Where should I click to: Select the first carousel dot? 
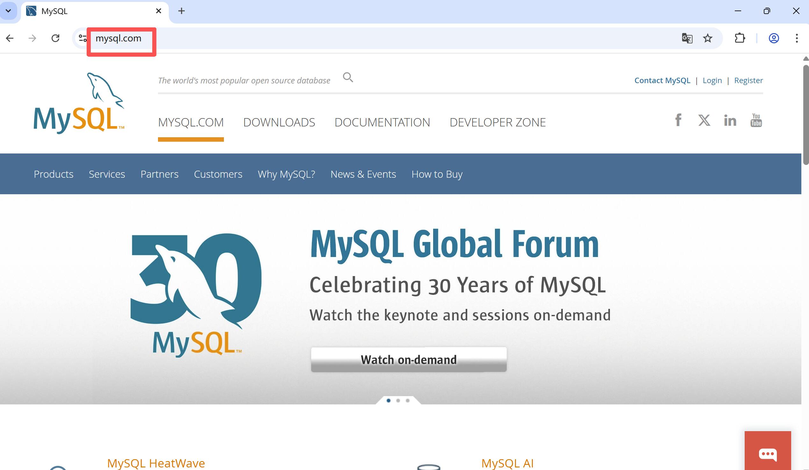tap(389, 400)
